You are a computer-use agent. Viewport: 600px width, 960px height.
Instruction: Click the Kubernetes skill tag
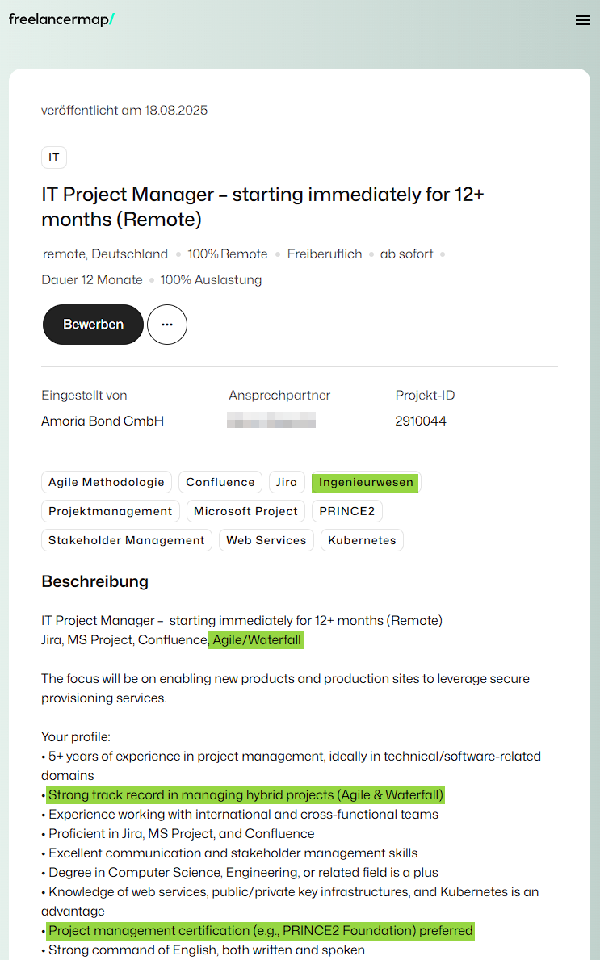pos(362,540)
